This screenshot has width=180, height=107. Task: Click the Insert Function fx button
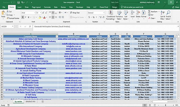click(30, 26)
